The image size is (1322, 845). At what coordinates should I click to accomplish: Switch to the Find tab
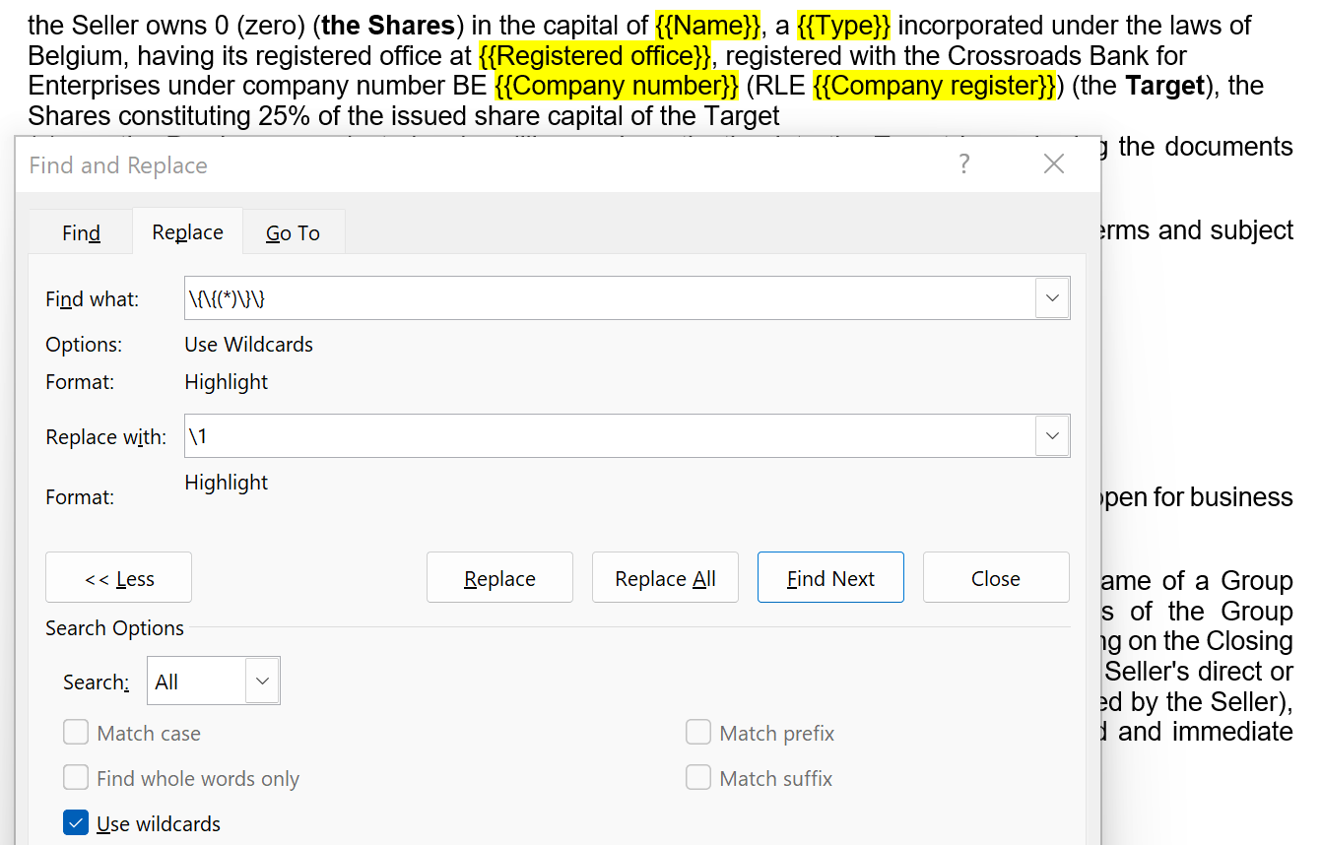[x=81, y=232]
